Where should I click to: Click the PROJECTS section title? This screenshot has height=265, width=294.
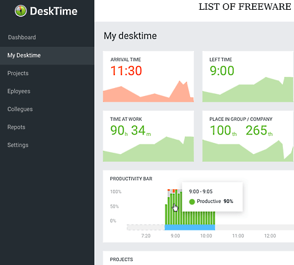pyautogui.click(x=122, y=260)
